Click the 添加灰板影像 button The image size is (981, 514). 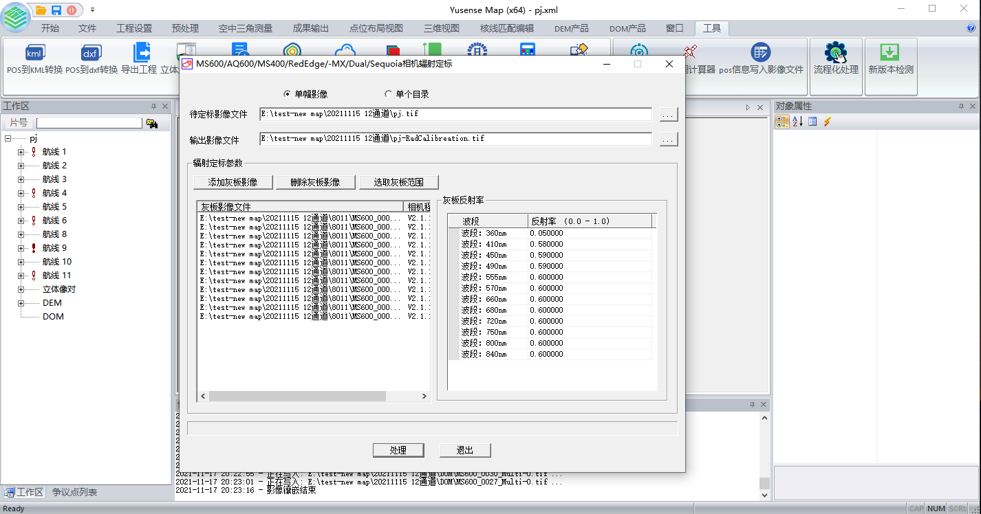[x=233, y=182]
